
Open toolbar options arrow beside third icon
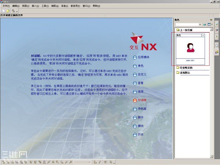[17, 12]
